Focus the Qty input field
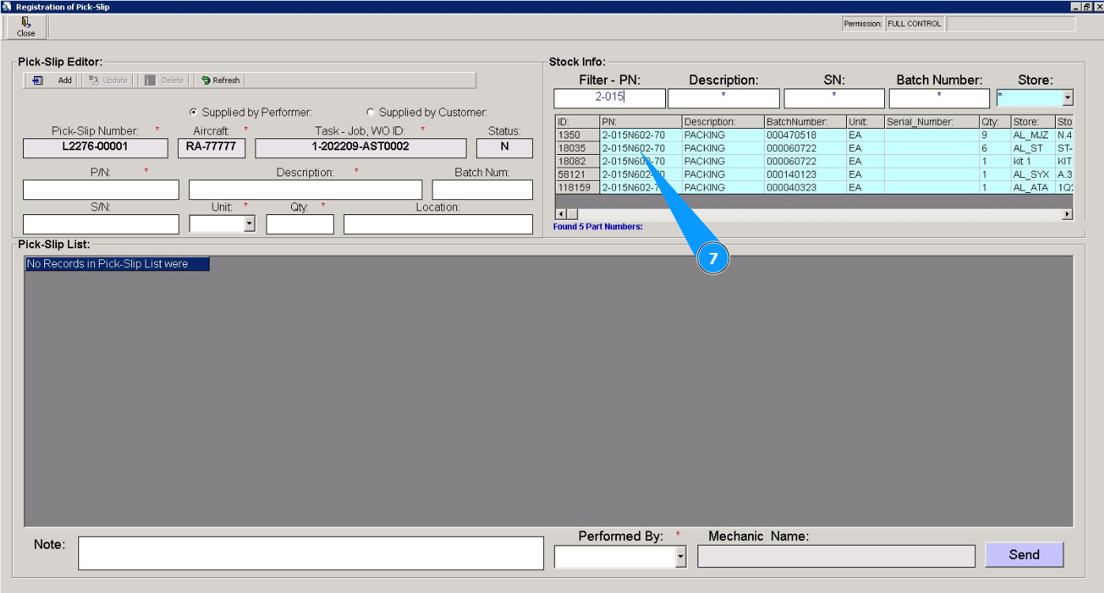 pyautogui.click(x=300, y=225)
